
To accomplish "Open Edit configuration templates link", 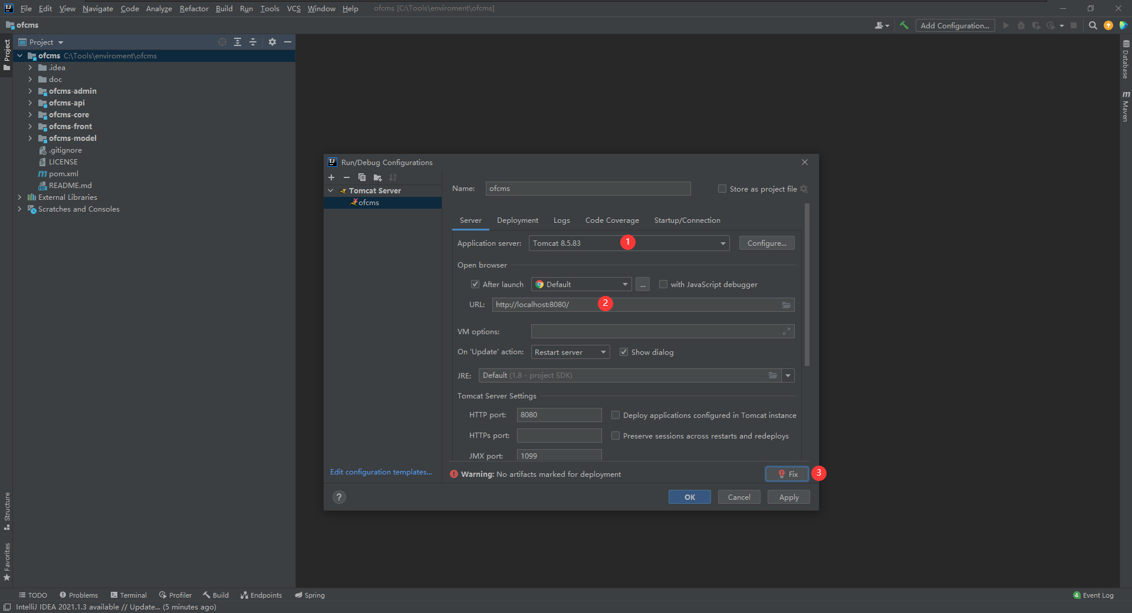I will pos(381,472).
